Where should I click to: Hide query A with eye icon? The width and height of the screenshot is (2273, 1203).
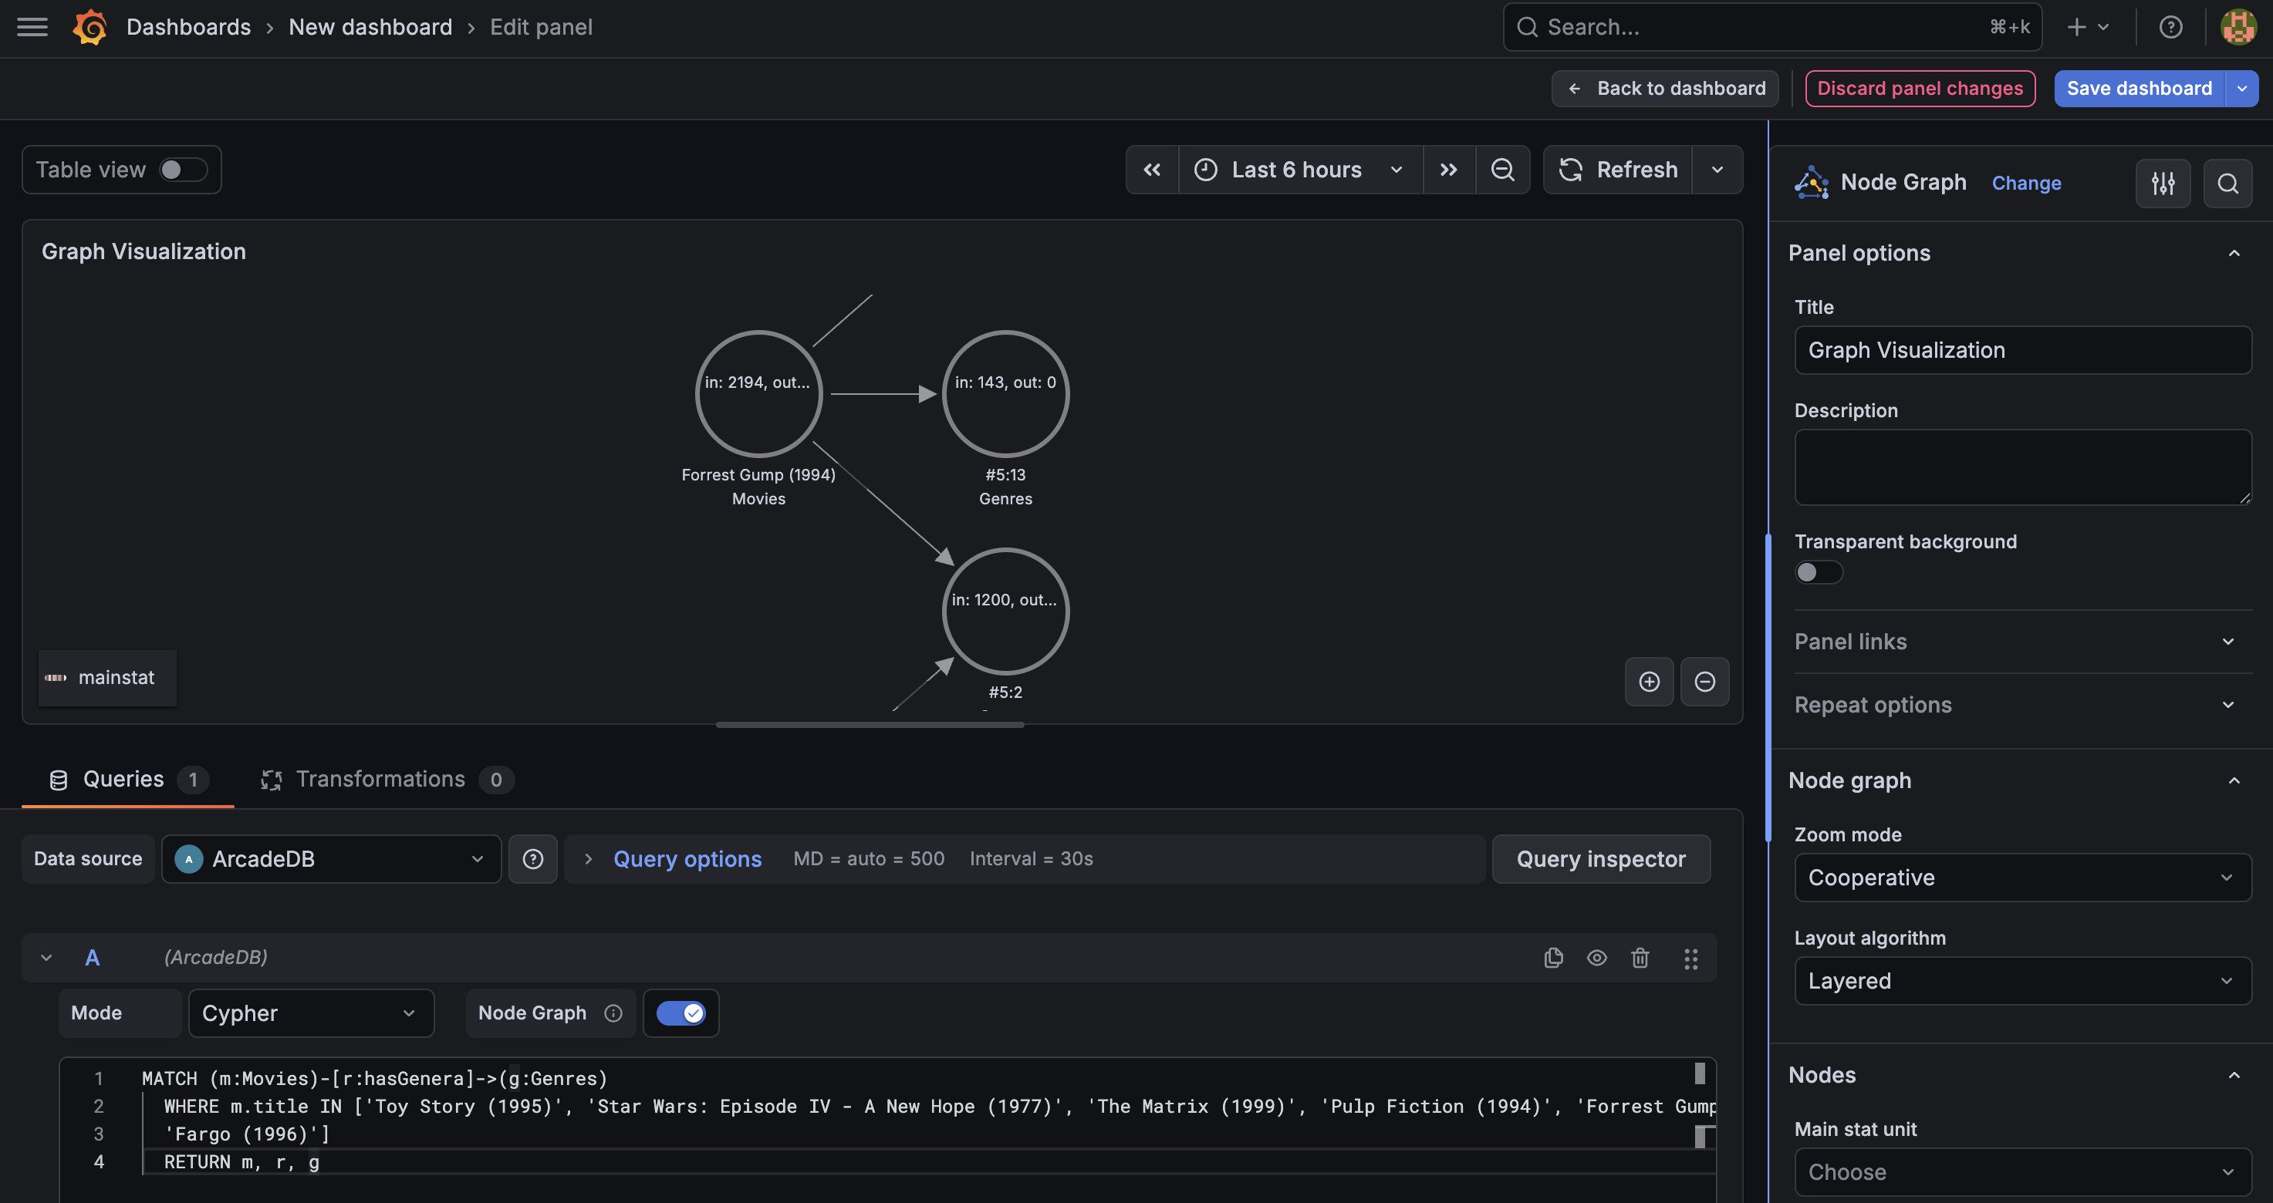[1597, 958]
